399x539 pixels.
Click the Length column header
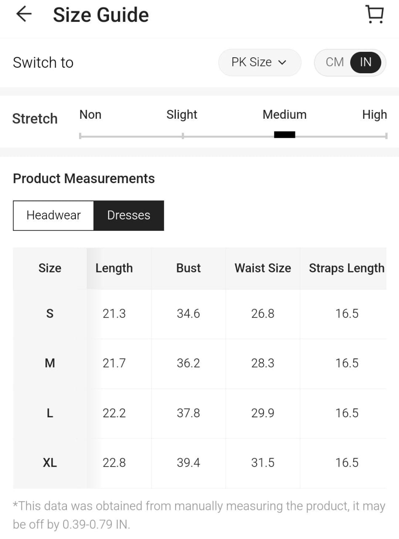(x=114, y=268)
